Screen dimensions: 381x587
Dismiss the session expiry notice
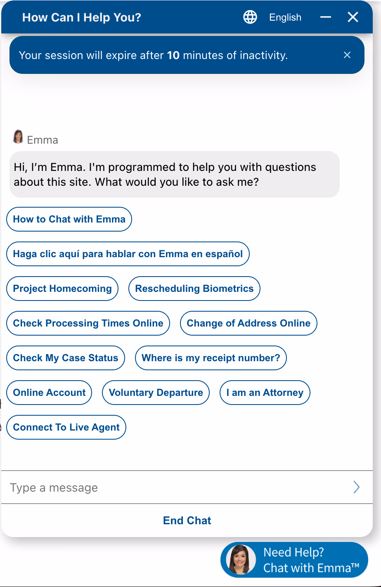(347, 55)
